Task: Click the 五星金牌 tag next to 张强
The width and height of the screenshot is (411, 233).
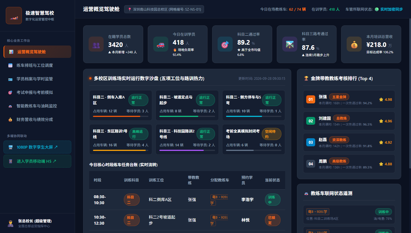Action: [x=339, y=96]
